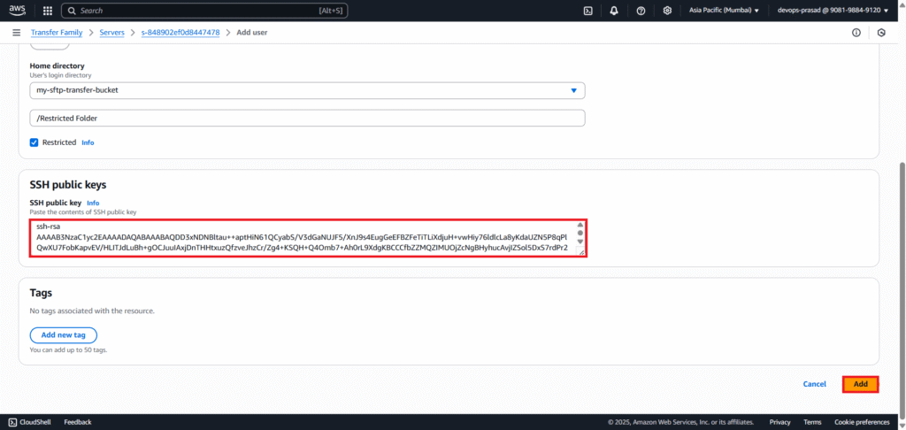Open the AWS console home logo

[x=18, y=11]
